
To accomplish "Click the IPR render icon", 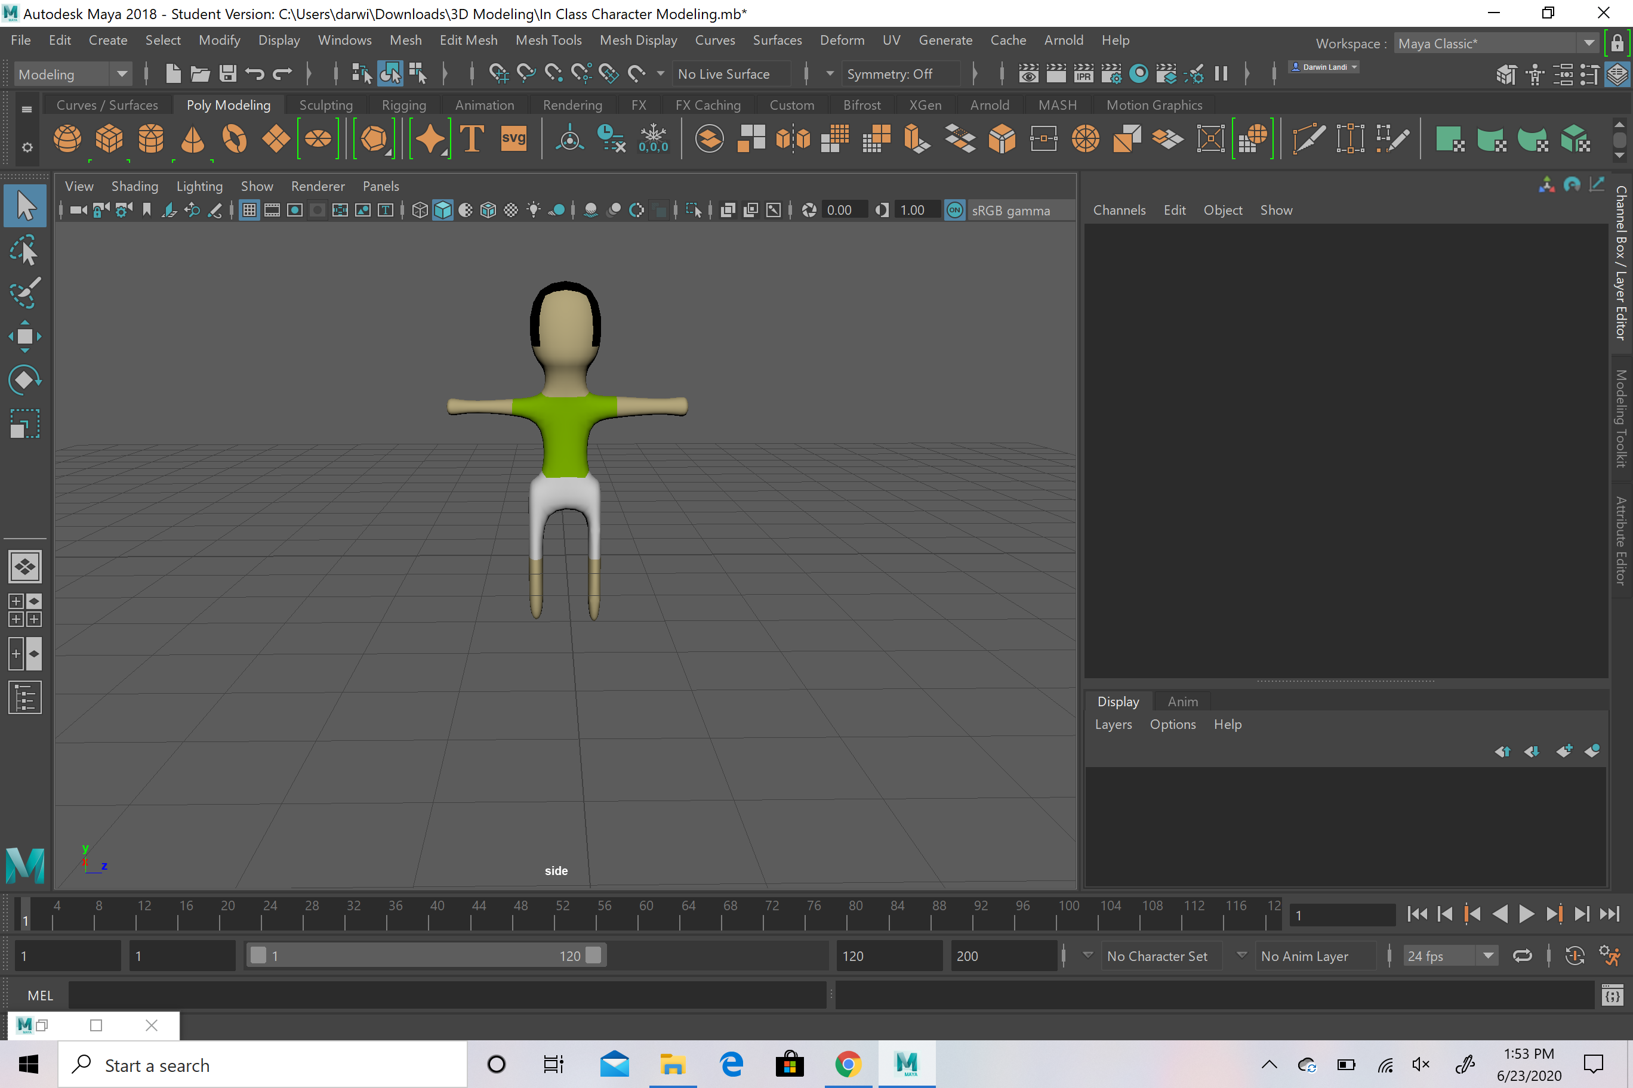I will click(x=1084, y=73).
